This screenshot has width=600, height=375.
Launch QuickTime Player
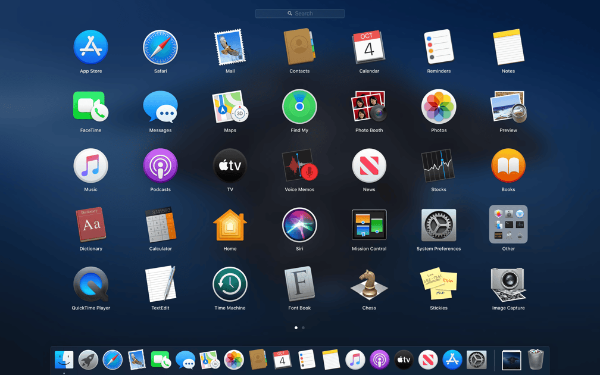tap(90, 285)
